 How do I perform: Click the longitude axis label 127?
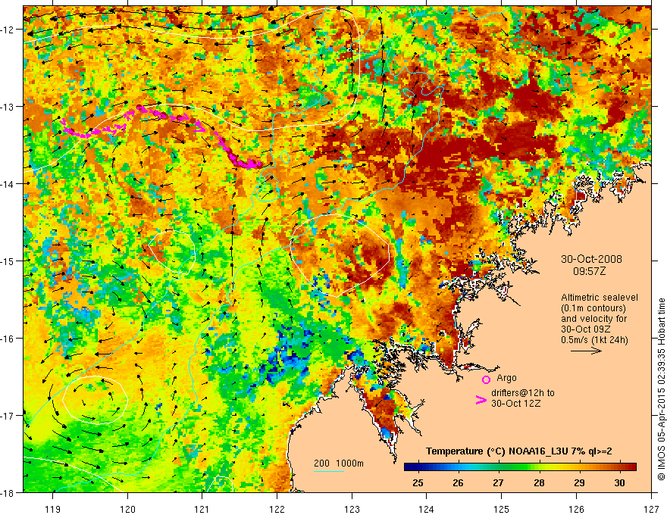tap(651, 509)
